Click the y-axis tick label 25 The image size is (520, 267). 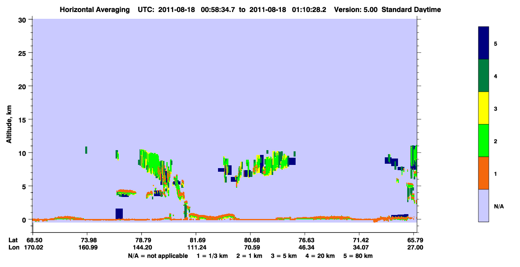pyautogui.click(x=23, y=53)
